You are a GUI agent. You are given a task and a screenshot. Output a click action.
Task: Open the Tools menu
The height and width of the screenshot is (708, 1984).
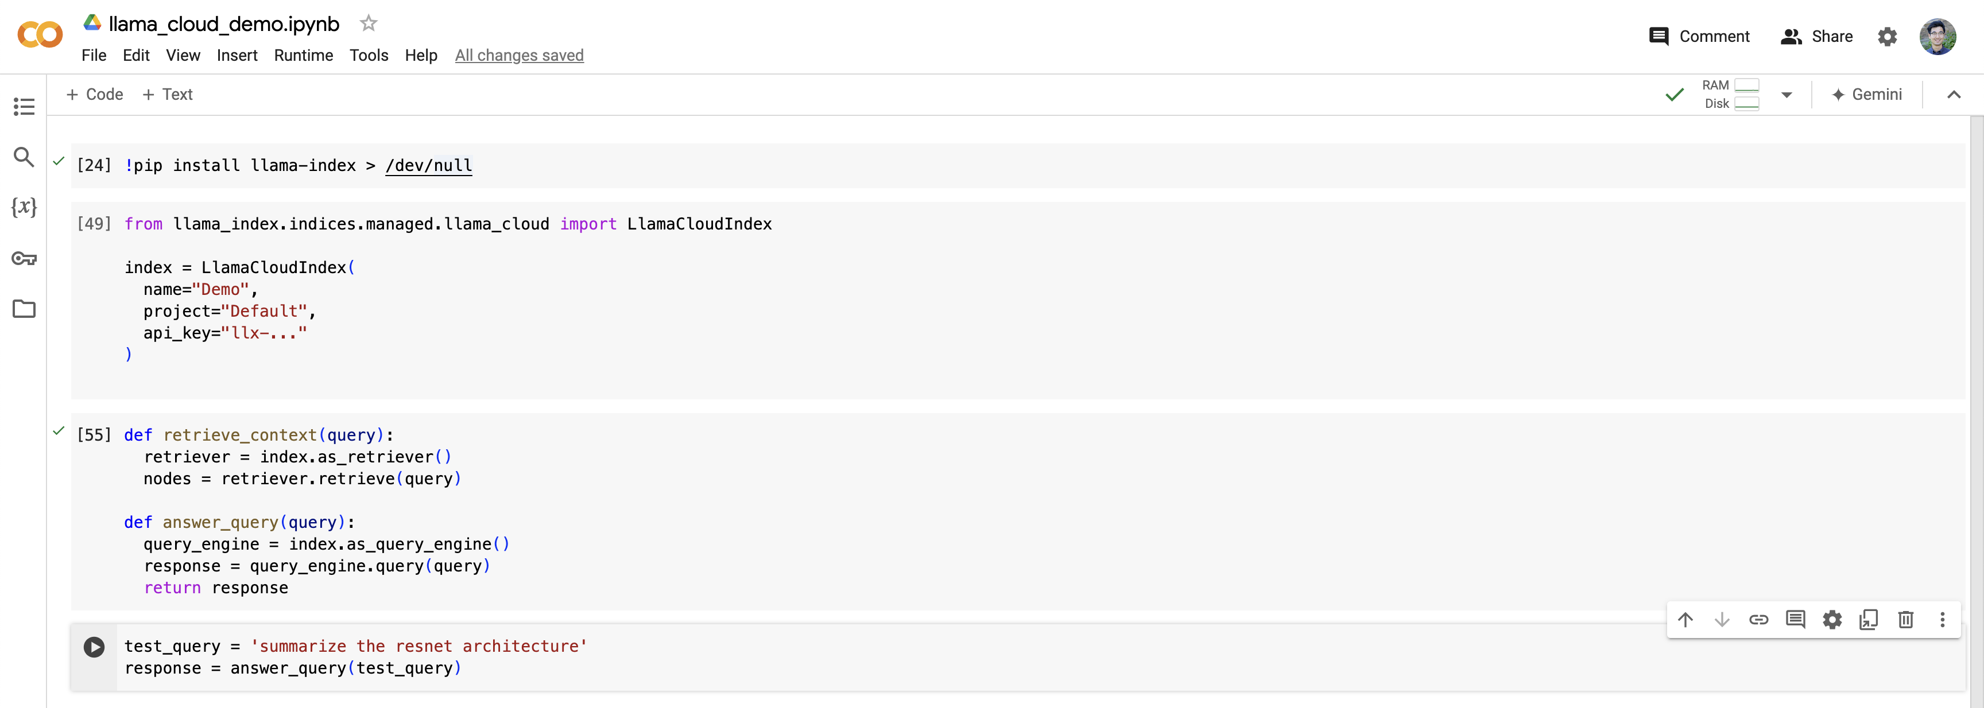(x=368, y=56)
